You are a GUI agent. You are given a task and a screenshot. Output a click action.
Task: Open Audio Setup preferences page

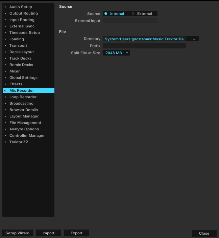pyautogui.click(x=28, y=7)
